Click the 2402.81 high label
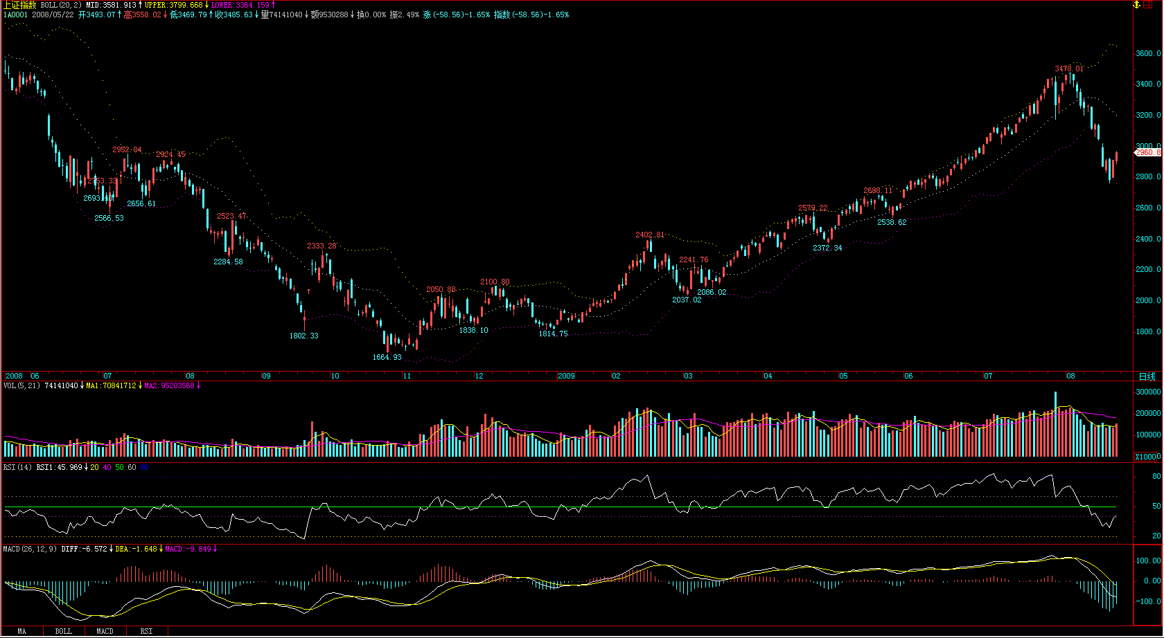Screen dimensions: 1164x638 click(650, 235)
